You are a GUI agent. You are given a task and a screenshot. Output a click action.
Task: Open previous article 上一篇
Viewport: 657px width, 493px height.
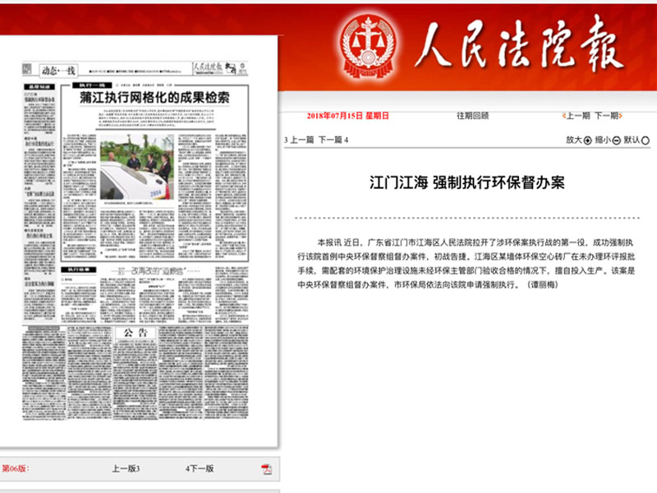(x=302, y=140)
